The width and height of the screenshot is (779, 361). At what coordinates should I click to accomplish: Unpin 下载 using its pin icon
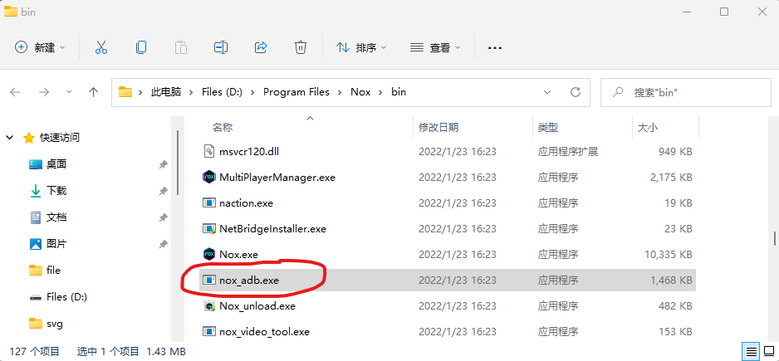163,191
